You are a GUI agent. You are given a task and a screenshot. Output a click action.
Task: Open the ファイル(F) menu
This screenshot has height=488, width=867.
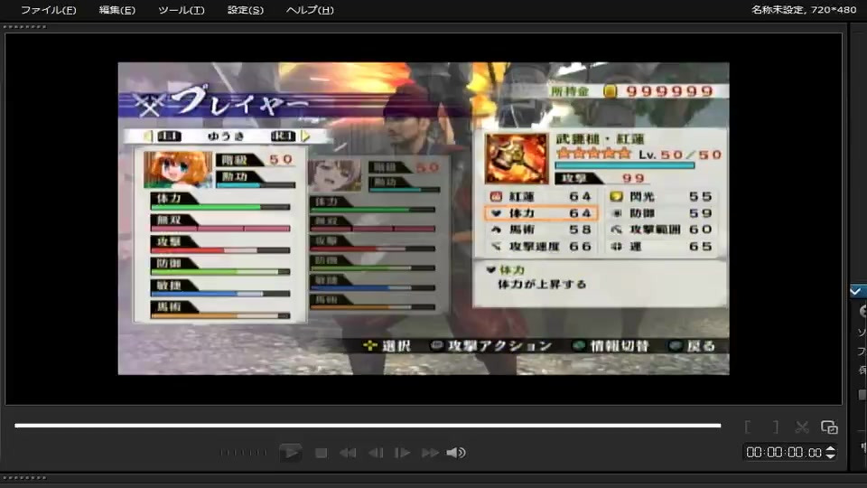[48, 10]
